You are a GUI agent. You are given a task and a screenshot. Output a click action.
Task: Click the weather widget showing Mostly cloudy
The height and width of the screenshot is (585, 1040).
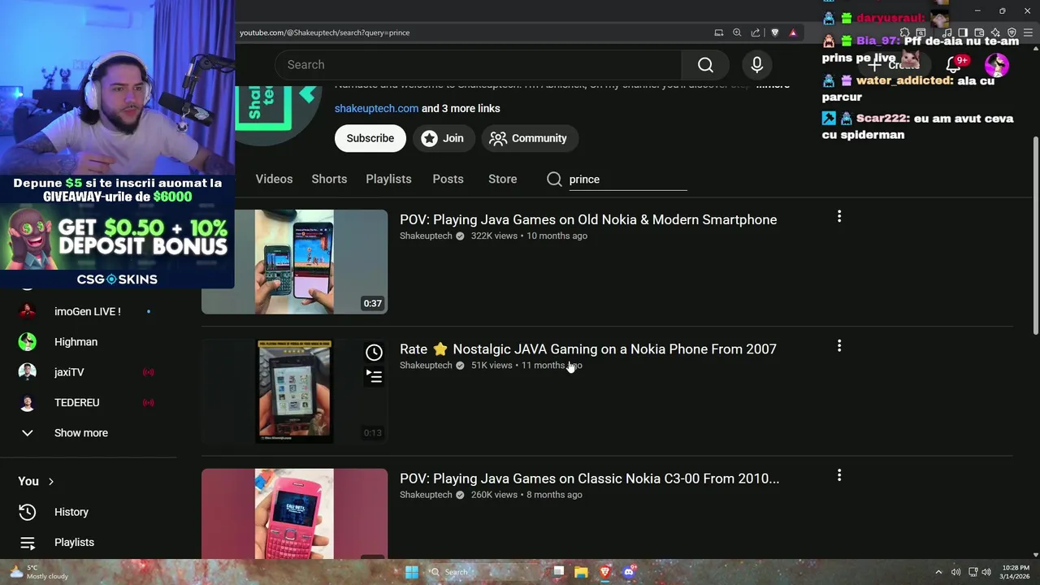(x=38, y=572)
